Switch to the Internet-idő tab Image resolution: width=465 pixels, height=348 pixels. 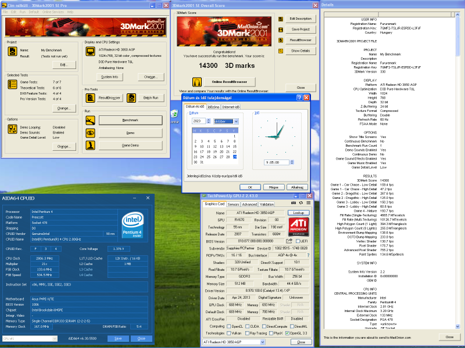click(x=231, y=107)
